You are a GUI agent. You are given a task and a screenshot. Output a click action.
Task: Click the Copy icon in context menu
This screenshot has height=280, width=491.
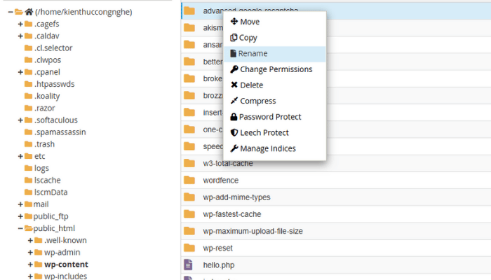(x=234, y=38)
